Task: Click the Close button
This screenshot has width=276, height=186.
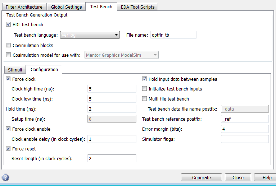Action: pos(238,177)
